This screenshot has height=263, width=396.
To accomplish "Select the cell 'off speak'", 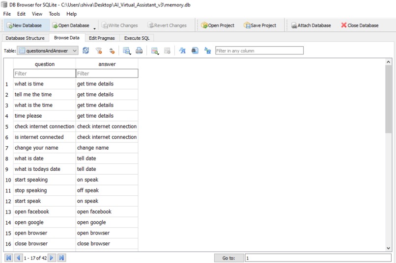I will tap(107, 190).
